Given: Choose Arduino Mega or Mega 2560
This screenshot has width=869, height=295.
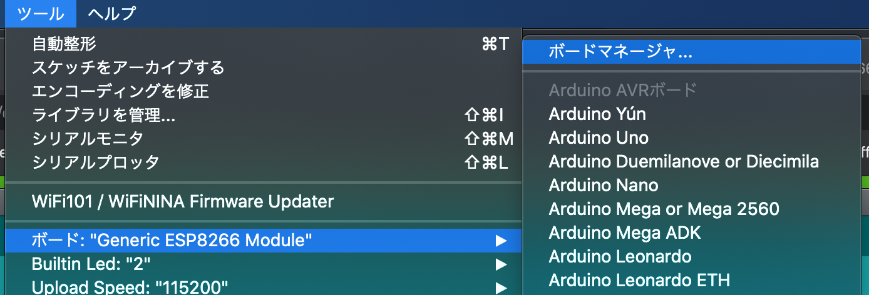Looking at the screenshot, I should click(x=664, y=209).
